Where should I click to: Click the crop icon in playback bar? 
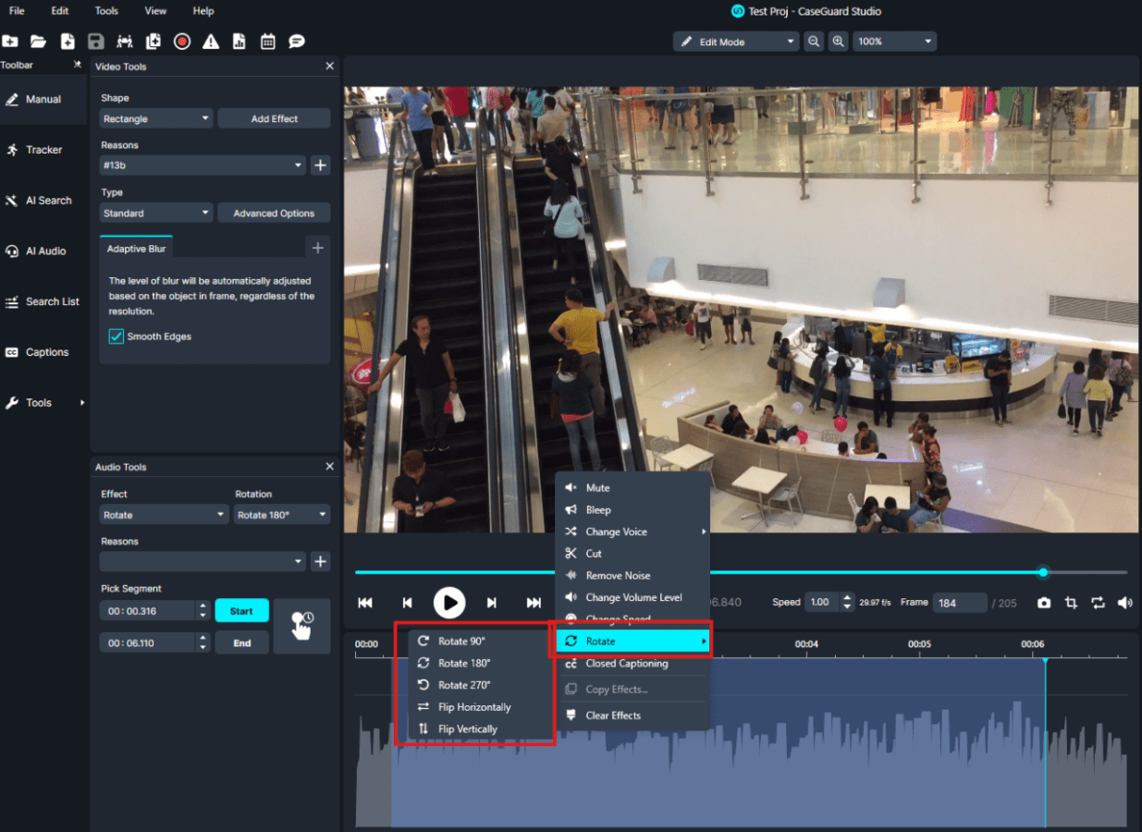pyautogui.click(x=1071, y=603)
